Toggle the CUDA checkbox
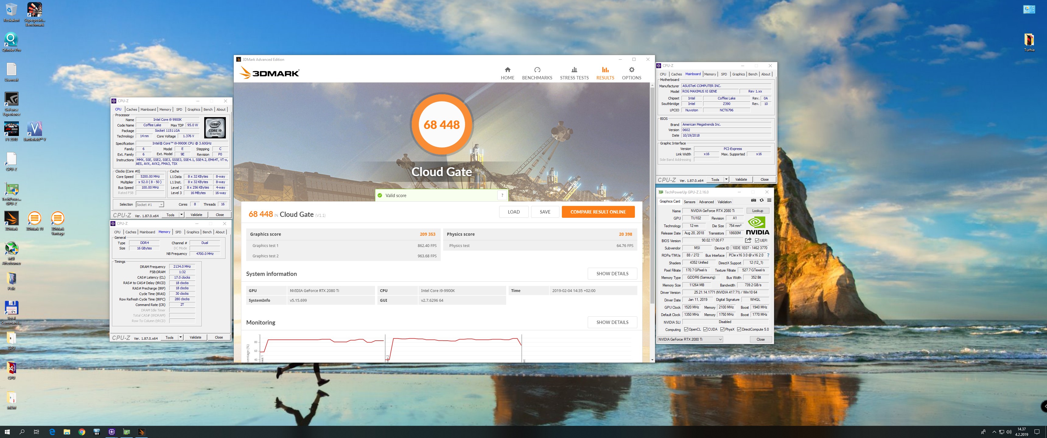Screen dimensions: 1047x438 (x=706, y=329)
